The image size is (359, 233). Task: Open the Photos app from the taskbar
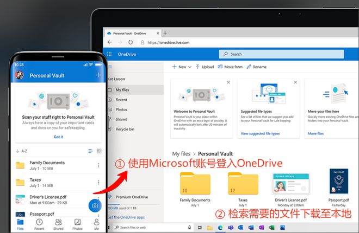pos(282,228)
